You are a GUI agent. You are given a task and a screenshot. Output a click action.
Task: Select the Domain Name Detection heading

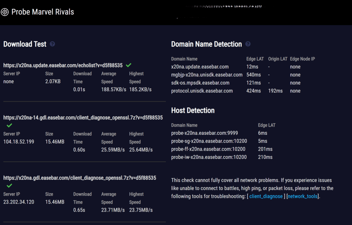point(207,44)
